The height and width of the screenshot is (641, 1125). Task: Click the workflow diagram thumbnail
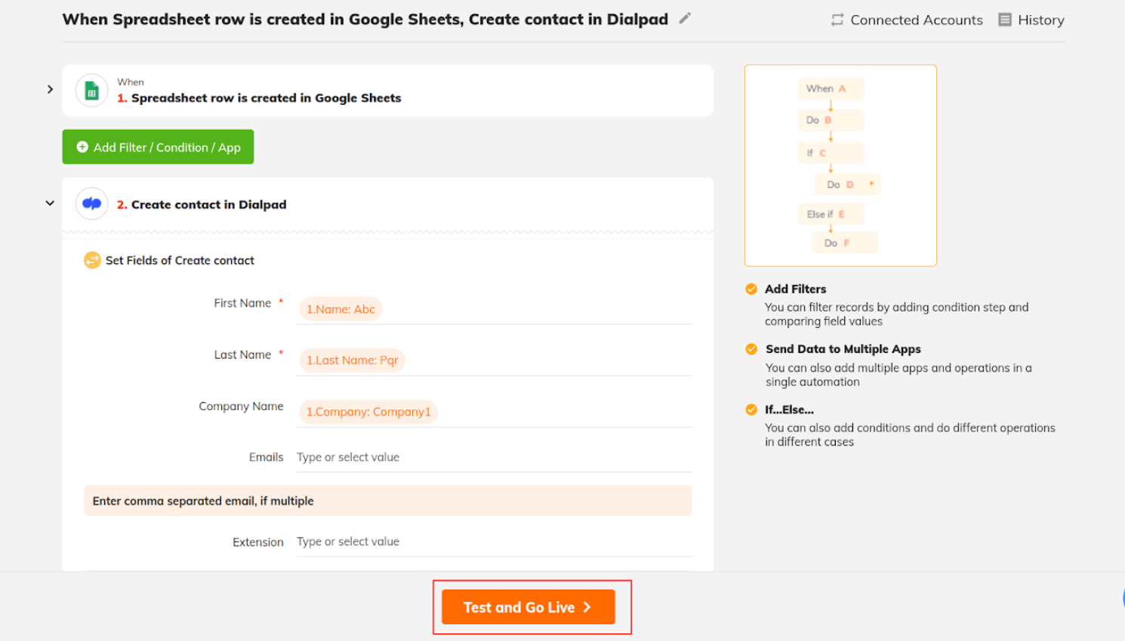coord(840,165)
